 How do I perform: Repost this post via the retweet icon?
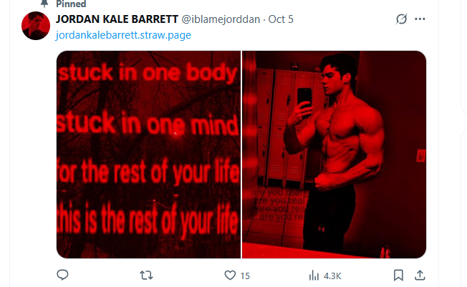[146, 275]
